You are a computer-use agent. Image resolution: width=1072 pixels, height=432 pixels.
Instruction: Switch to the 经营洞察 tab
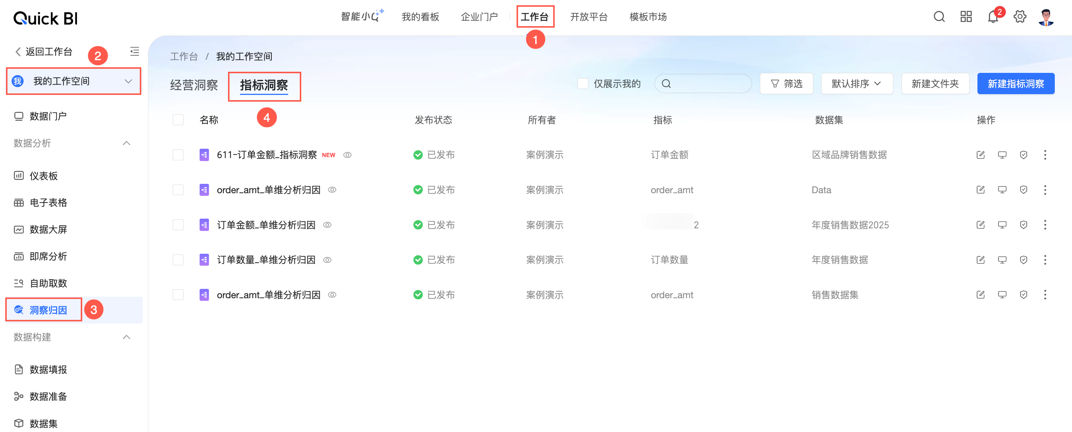[x=194, y=85]
